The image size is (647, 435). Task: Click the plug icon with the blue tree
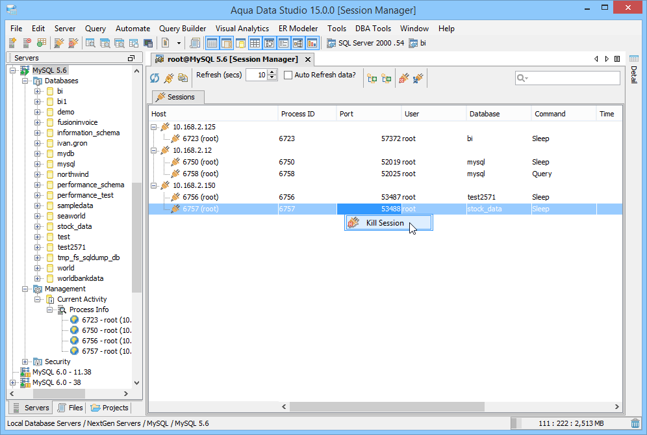click(418, 77)
